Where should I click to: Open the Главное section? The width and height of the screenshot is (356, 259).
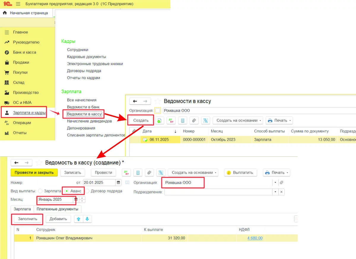point(20,32)
